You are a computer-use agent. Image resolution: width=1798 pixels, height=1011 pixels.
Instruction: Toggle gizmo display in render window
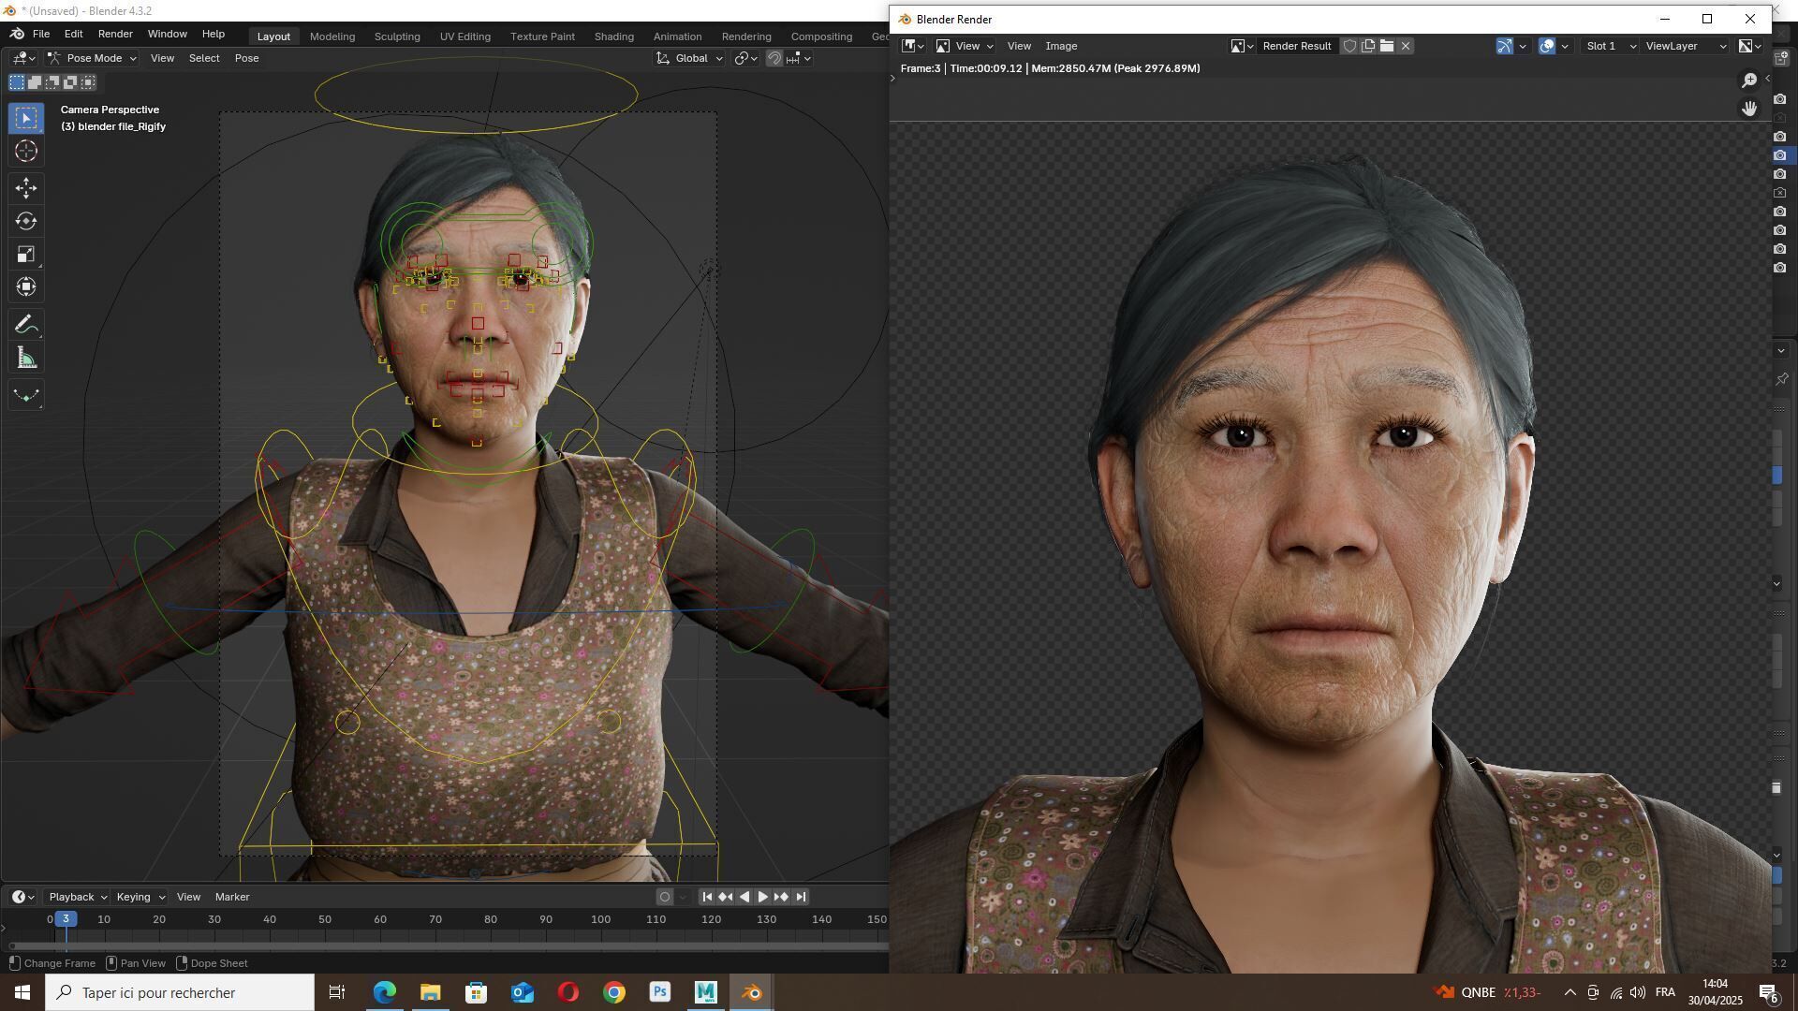(x=1504, y=46)
